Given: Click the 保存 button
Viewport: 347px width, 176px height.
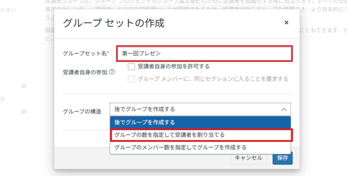Looking at the screenshot, I should click(x=282, y=158).
